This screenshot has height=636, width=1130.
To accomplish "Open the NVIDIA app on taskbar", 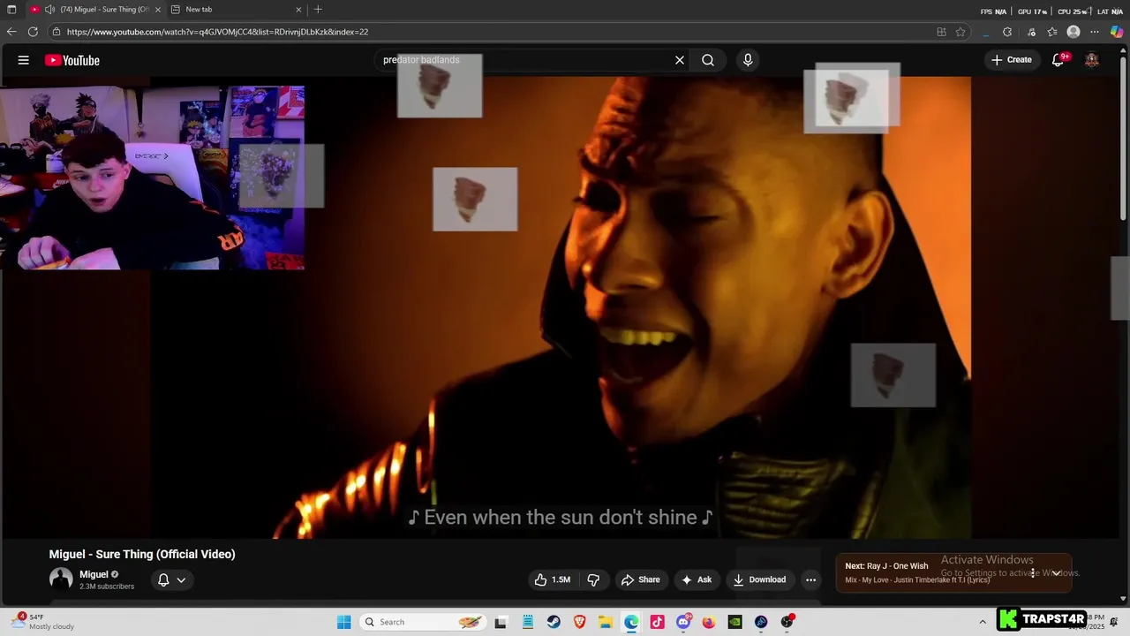I will 734,622.
